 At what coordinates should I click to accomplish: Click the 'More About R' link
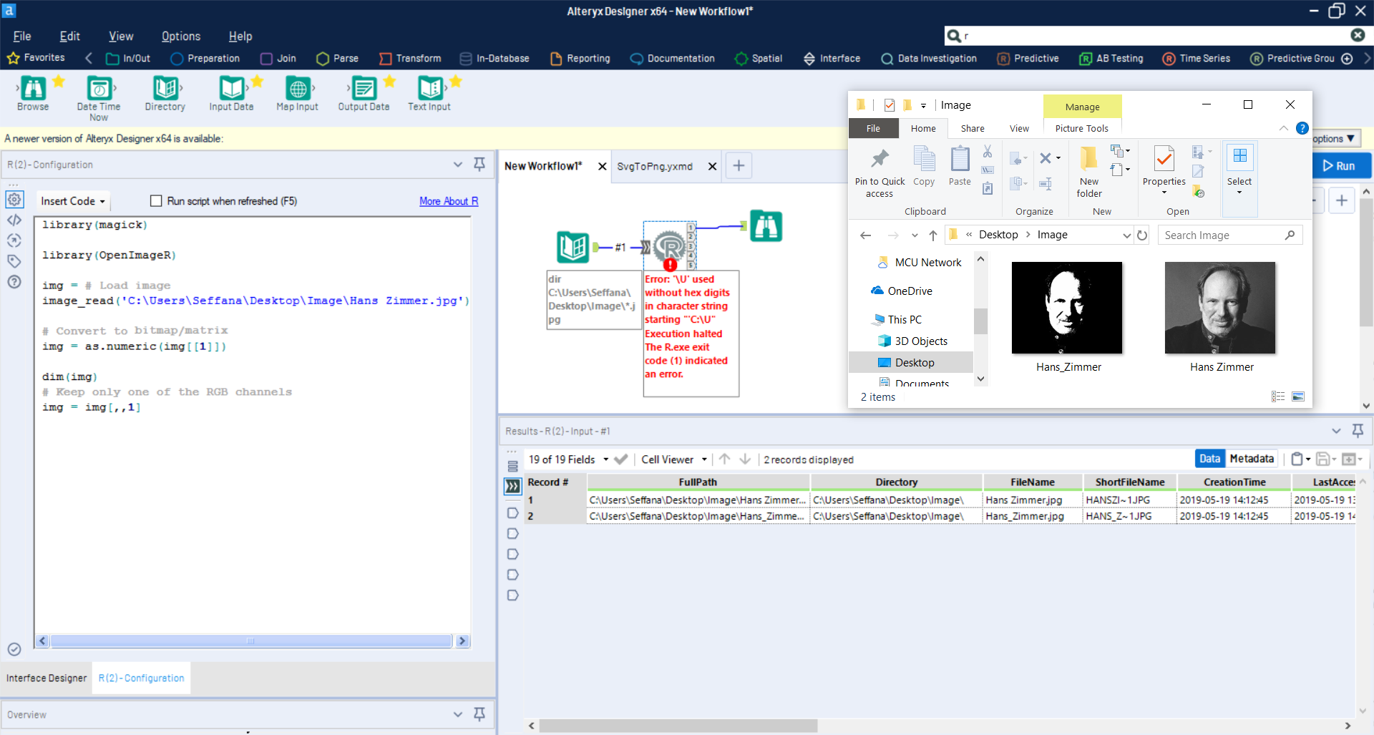click(x=448, y=201)
